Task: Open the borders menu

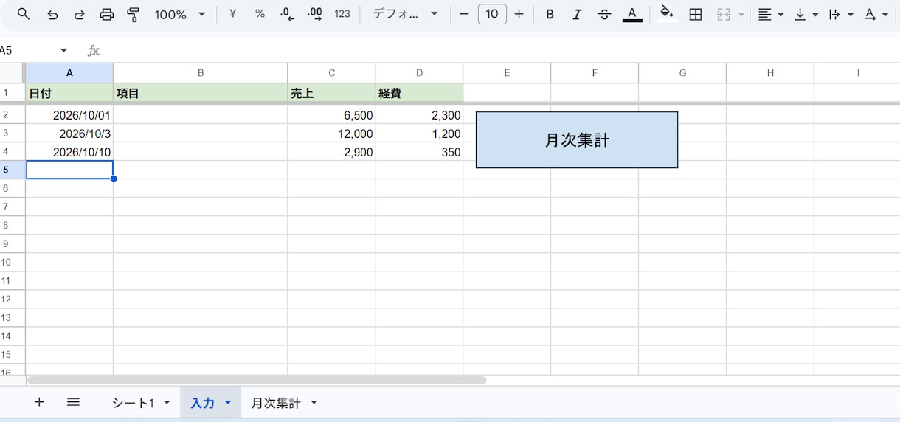Action: pyautogui.click(x=695, y=14)
